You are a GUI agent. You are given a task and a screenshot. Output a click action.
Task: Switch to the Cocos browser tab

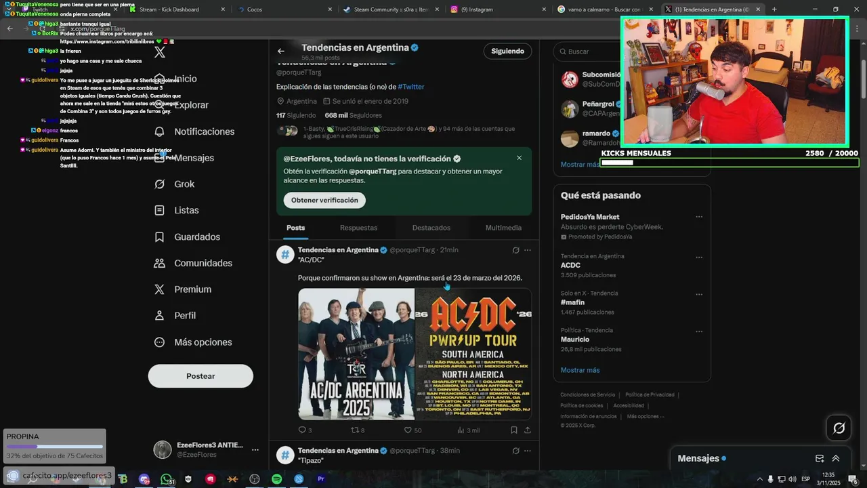[284, 9]
